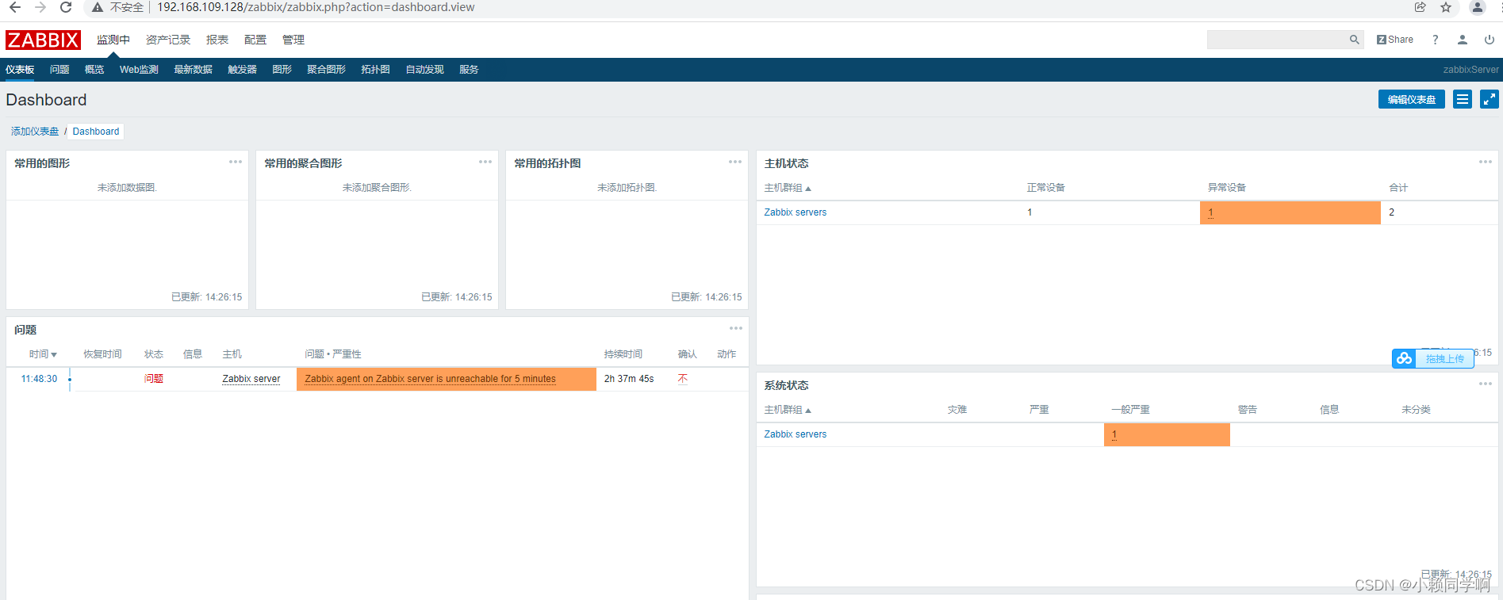Select 服务 submenu tab

469,70
